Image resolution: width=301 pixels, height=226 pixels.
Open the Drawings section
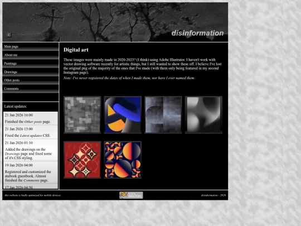(31, 72)
